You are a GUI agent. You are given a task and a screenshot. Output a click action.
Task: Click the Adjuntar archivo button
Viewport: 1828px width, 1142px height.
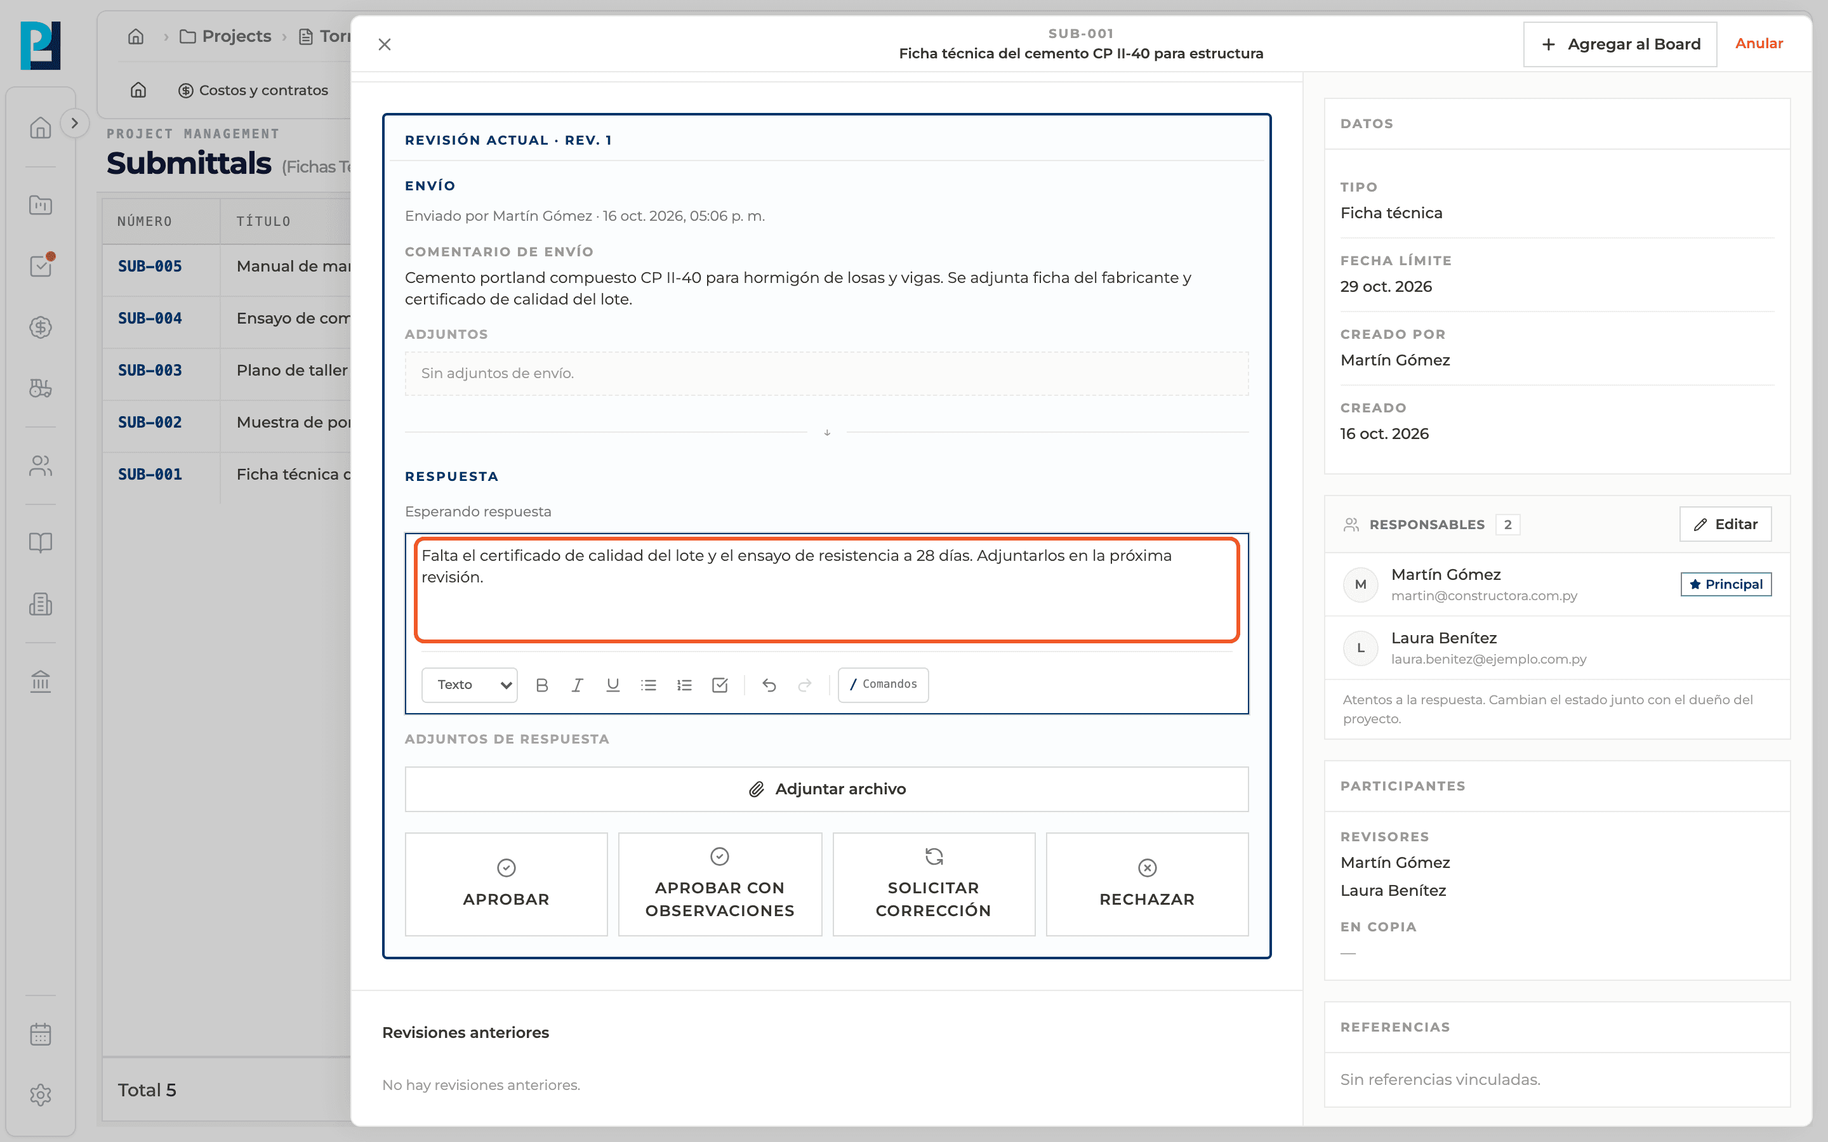point(826,789)
